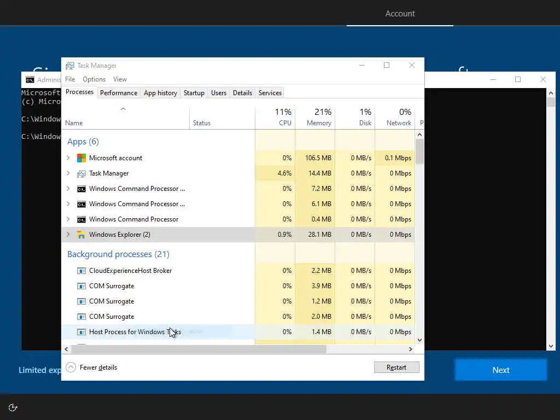
Task: Click the Task Manager horizontal scrollbar thumb
Action: (198, 349)
